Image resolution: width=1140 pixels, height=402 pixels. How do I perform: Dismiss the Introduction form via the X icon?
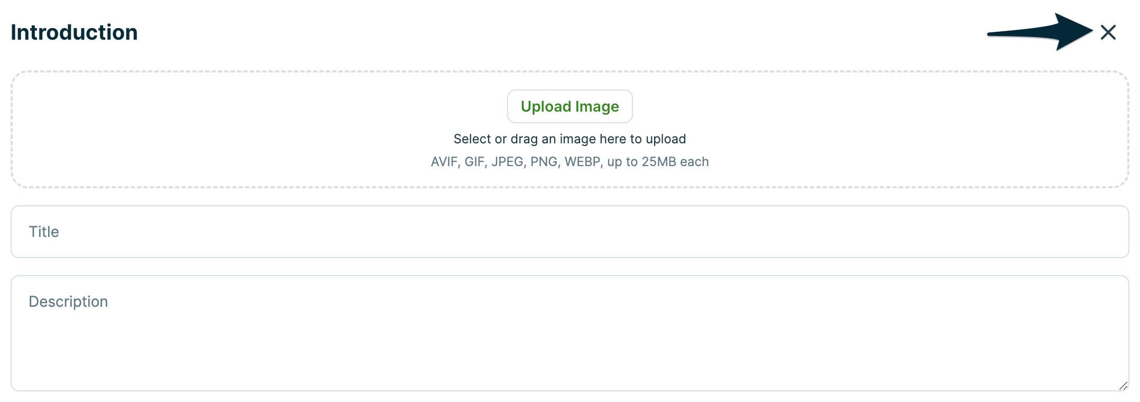click(x=1108, y=32)
